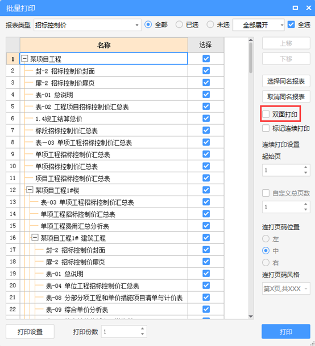Viewport: 315px width, 346px height.
Task: Click the 起始页 number field
Action: [283, 170]
